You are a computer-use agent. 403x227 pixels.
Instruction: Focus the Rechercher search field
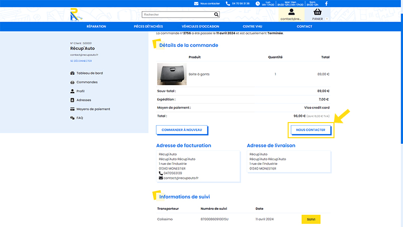click(x=178, y=15)
